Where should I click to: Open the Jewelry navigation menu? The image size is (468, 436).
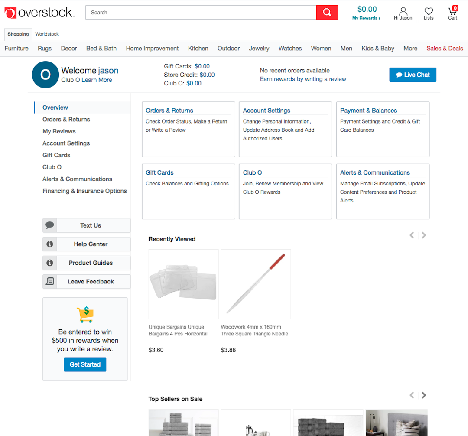[259, 48]
